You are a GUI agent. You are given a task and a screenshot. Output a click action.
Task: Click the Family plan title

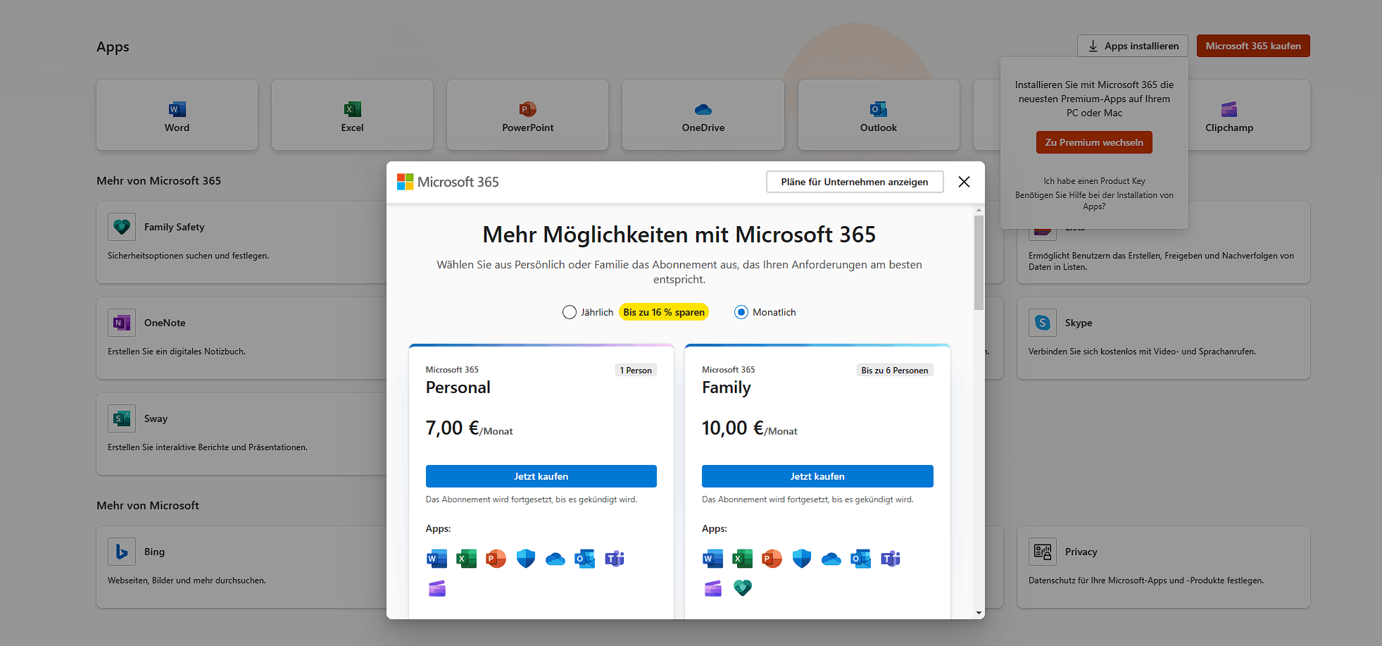(x=726, y=387)
